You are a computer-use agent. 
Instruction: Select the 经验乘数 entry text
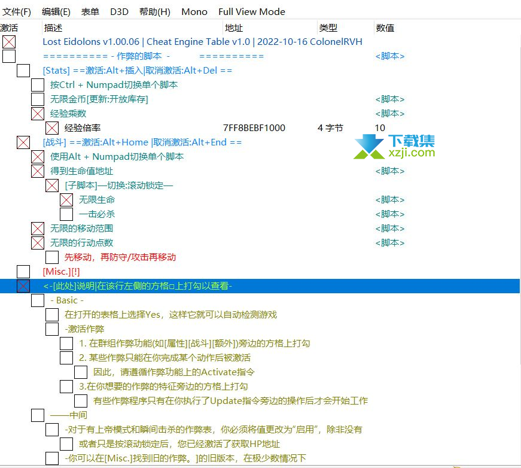tap(68, 114)
